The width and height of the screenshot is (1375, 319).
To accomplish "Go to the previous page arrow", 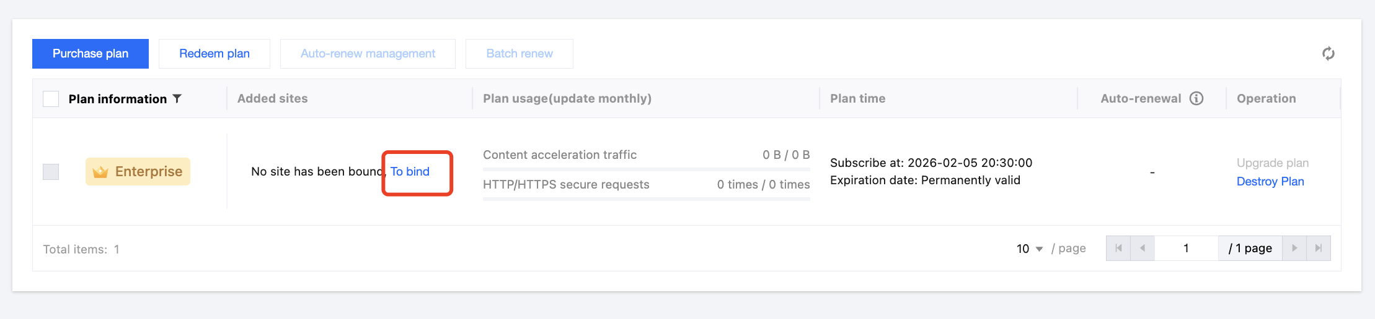I will pos(1143,249).
